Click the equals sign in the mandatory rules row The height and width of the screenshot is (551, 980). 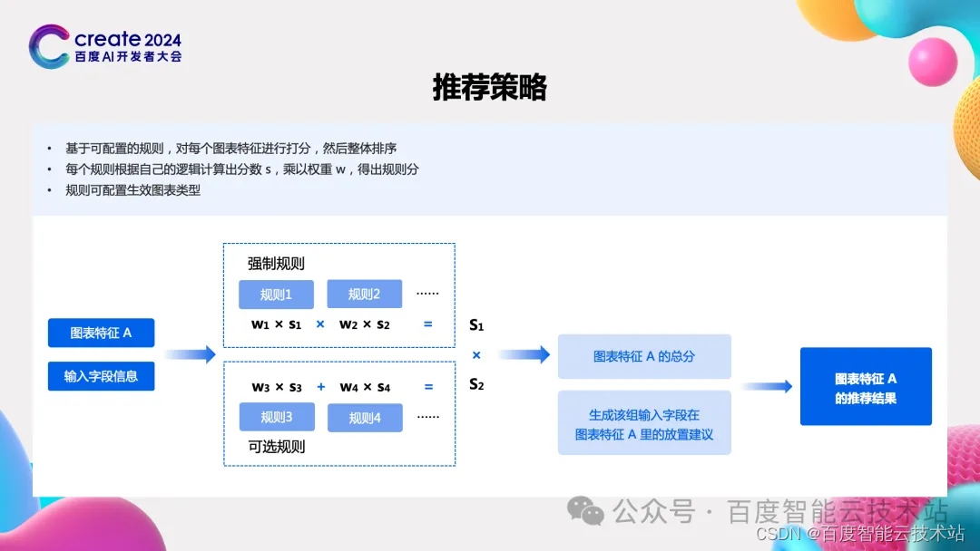[x=428, y=324]
